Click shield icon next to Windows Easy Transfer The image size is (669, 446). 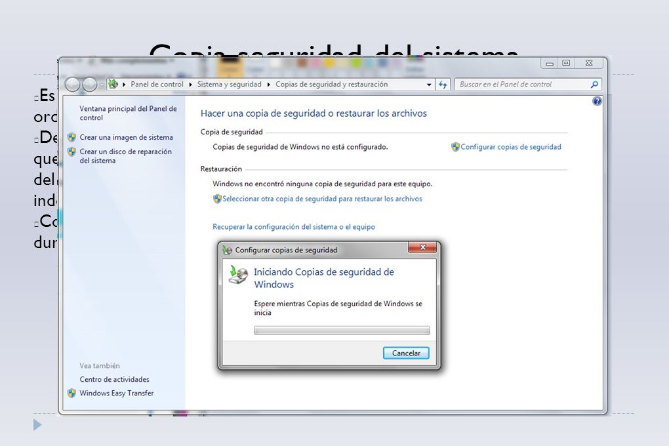[71, 393]
